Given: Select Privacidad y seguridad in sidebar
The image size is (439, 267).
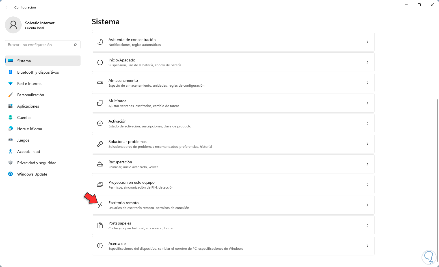Looking at the screenshot, I should pos(37,163).
